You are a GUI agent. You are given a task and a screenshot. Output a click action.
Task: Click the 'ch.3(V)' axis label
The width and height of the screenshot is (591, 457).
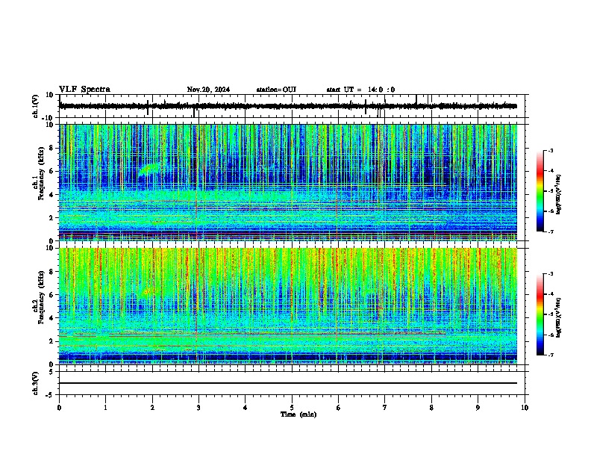36,383
